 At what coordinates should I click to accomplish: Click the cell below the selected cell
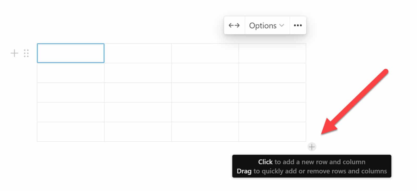(71, 73)
